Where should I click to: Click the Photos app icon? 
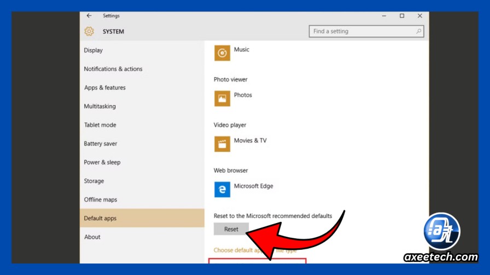(x=222, y=98)
